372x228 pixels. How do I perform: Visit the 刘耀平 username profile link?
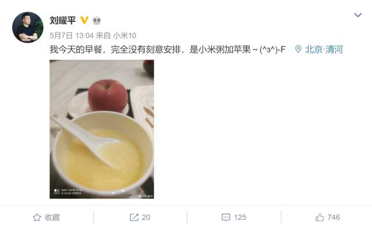(63, 20)
